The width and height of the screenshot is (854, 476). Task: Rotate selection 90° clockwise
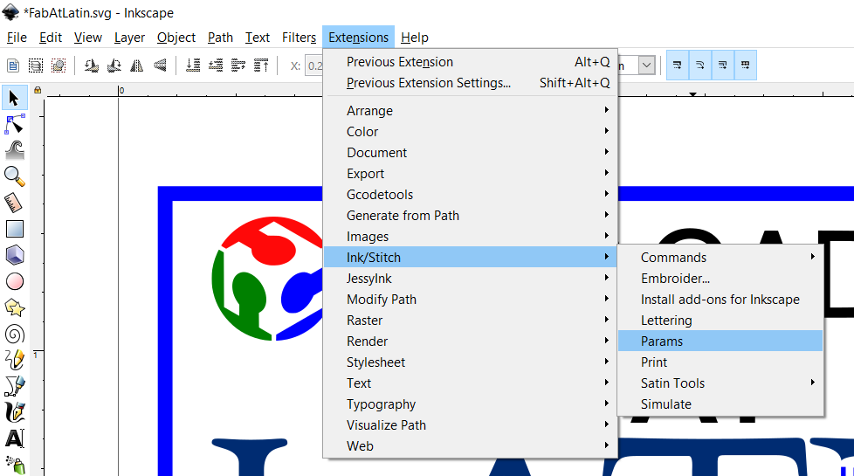point(114,66)
